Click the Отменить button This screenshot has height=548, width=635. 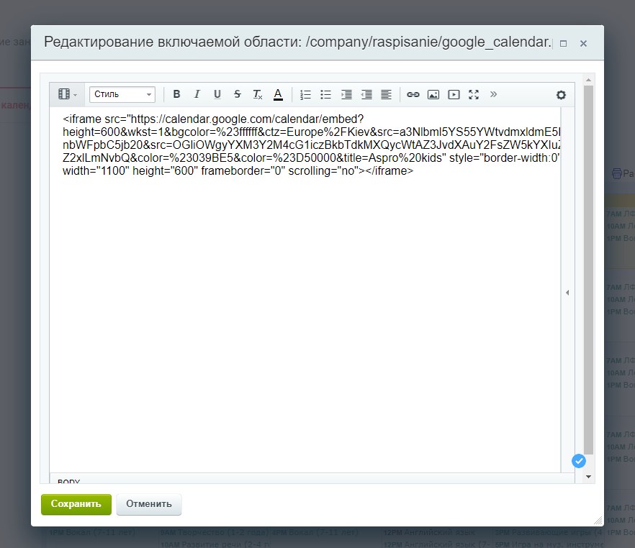(149, 504)
